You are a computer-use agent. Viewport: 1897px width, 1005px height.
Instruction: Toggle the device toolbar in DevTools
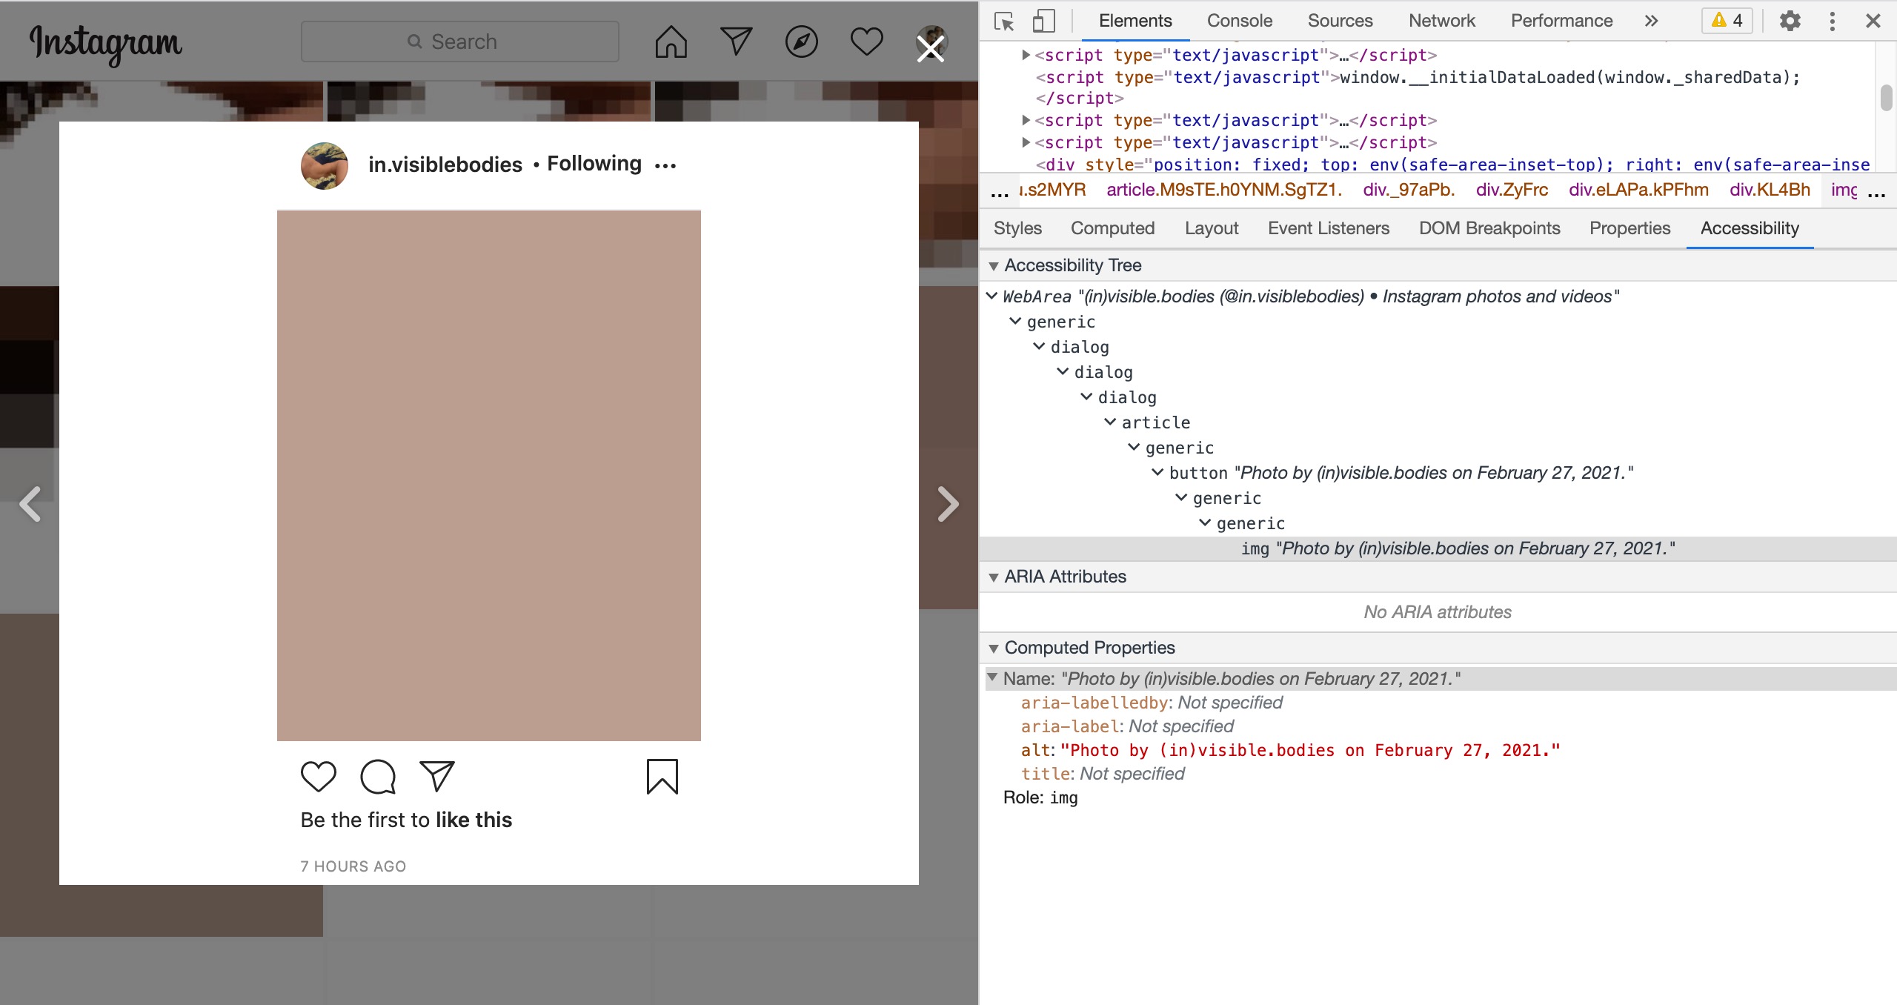1043,21
